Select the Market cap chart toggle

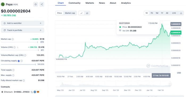70,13
